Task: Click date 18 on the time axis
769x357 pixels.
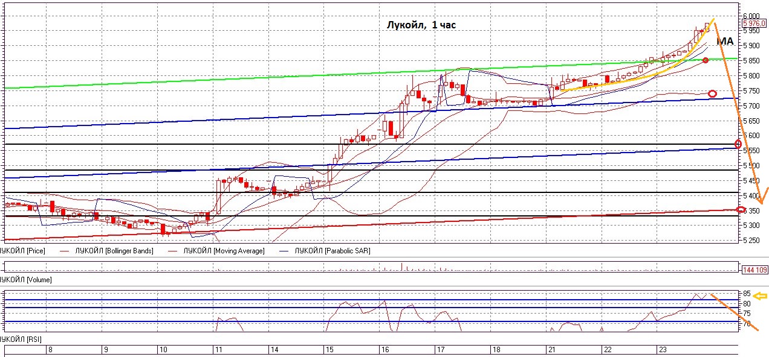Action: click(496, 350)
